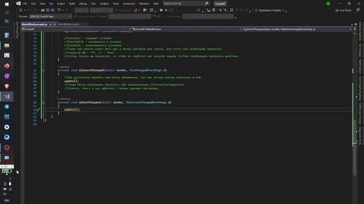Open the Process selector dropdown
Screen dimensions: 364x204
coord(51,16)
